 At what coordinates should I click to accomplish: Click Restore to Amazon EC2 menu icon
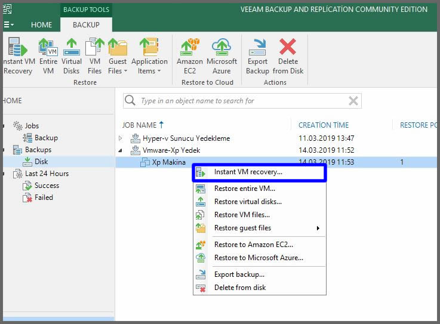click(x=201, y=245)
